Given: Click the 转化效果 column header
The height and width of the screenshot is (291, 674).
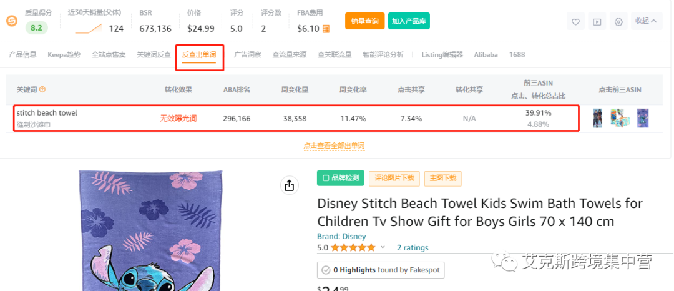Looking at the screenshot, I should (x=178, y=90).
